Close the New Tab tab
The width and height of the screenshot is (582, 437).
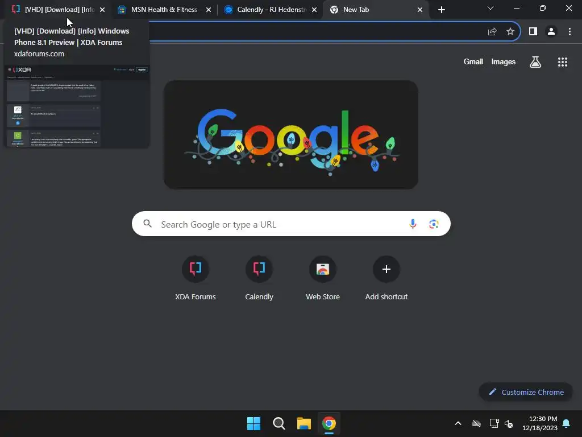[x=420, y=10]
